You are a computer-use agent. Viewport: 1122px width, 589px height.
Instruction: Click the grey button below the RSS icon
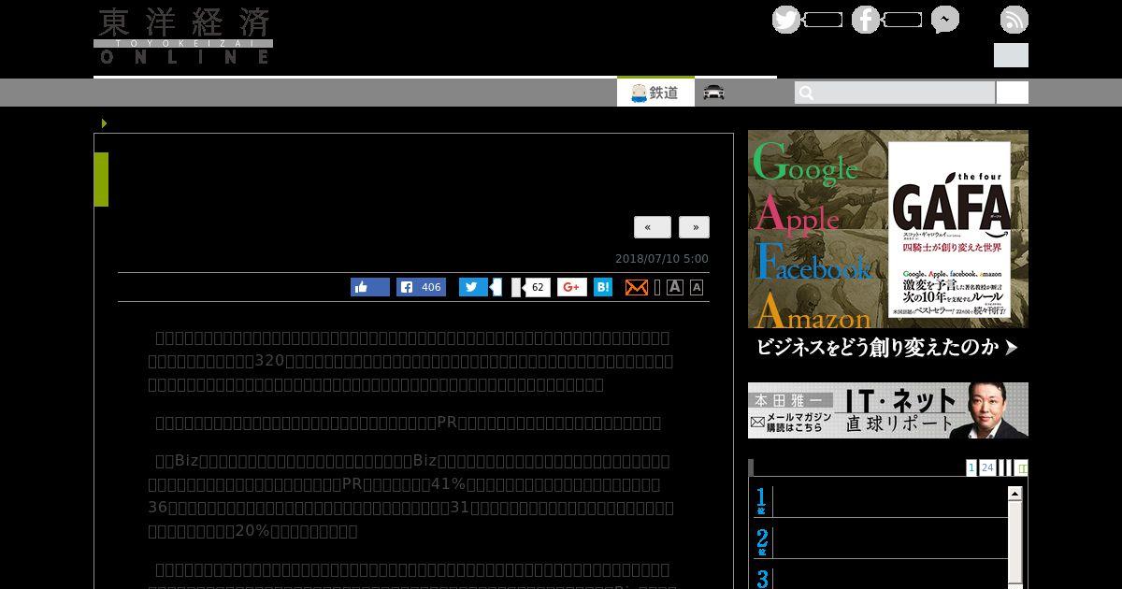(1011, 55)
